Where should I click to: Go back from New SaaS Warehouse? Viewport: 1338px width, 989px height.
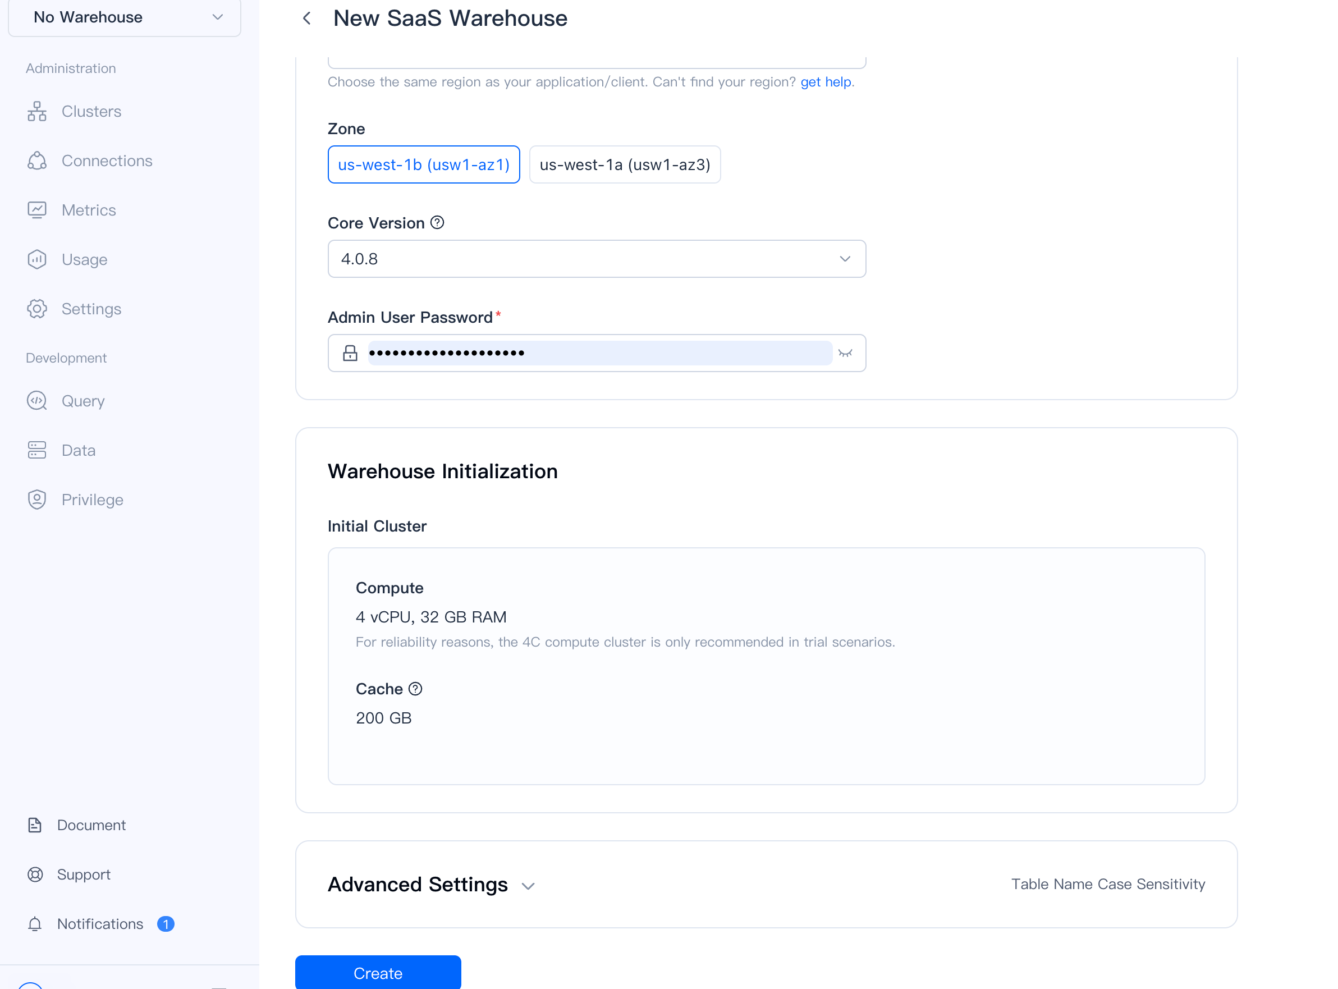click(x=306, y=18)
